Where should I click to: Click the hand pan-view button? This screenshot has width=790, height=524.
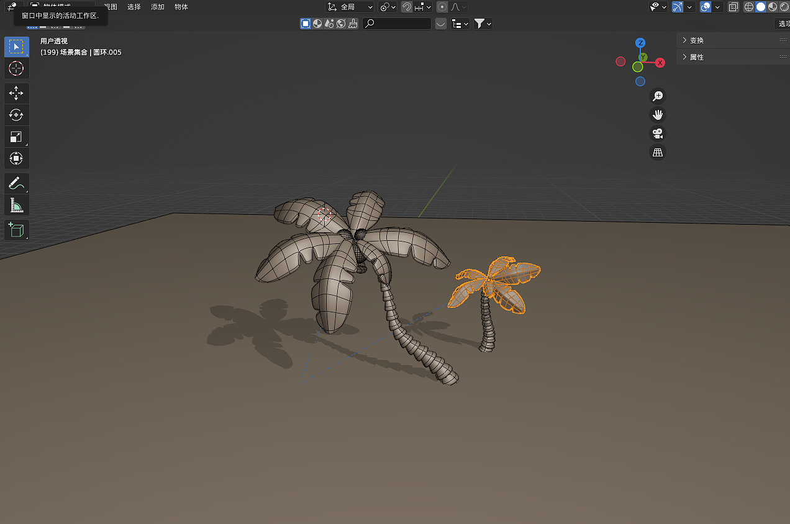pyautogui.click(x=657, y=115)
